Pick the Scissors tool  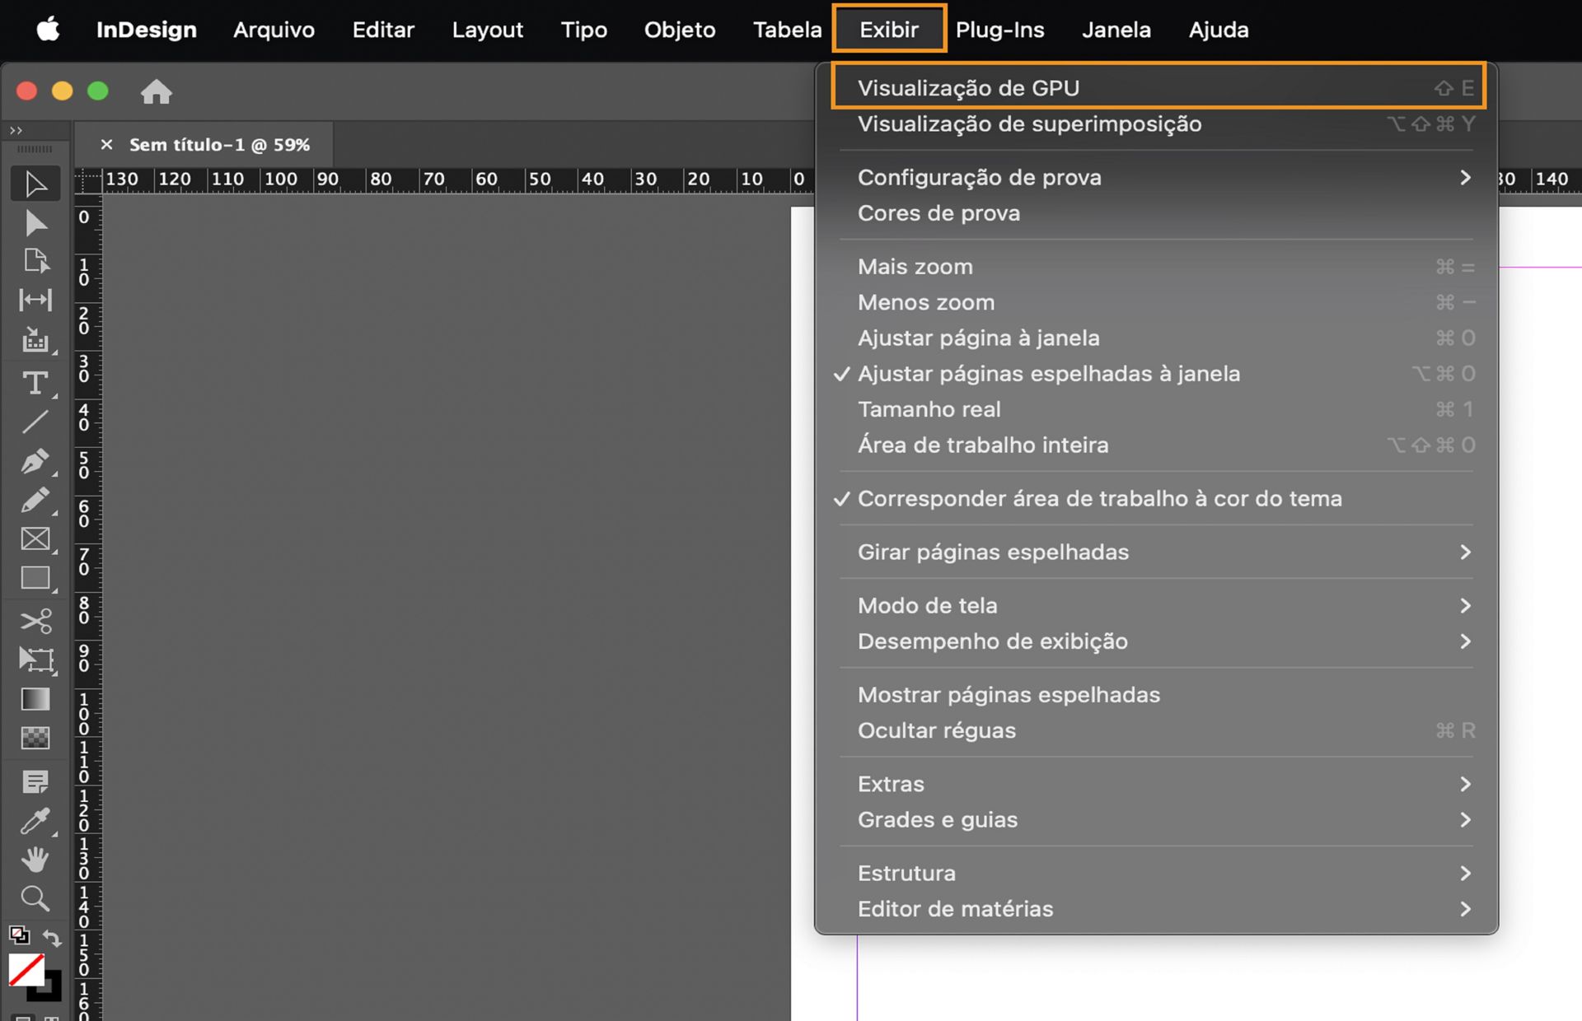(x=35, y=622)
